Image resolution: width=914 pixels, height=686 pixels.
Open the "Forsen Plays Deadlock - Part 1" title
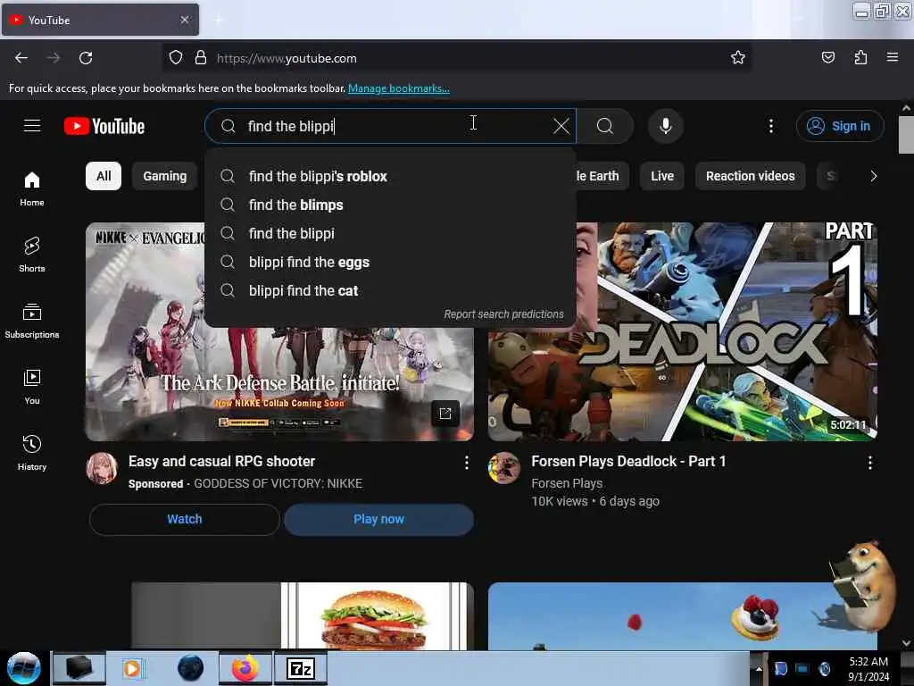point(628,462)
